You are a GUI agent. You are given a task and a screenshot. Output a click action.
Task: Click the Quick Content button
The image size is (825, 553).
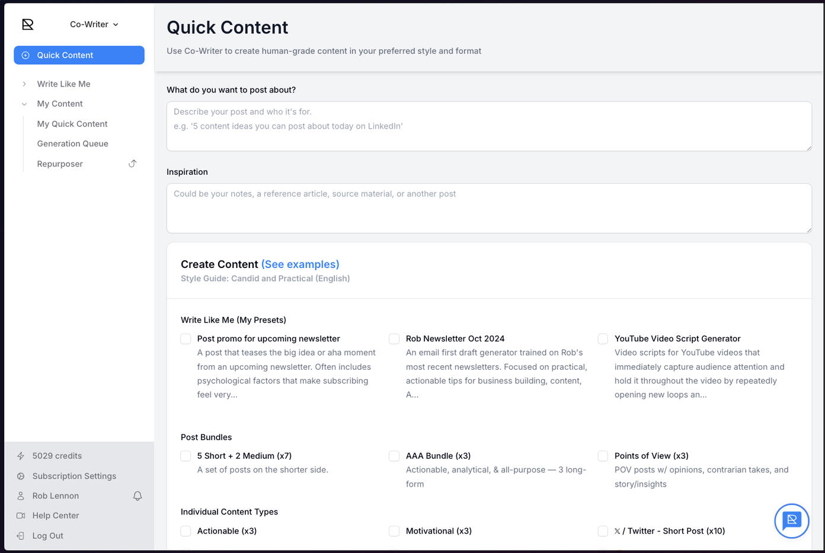[x=79, y=55]
